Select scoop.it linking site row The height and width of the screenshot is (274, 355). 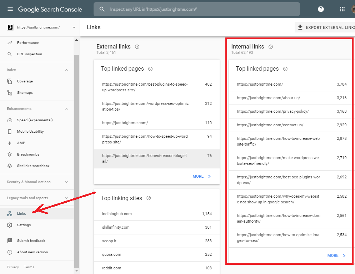click(x=157, y=241)
